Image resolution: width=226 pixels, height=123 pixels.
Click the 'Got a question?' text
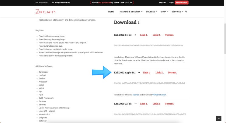tap(42, 2)
